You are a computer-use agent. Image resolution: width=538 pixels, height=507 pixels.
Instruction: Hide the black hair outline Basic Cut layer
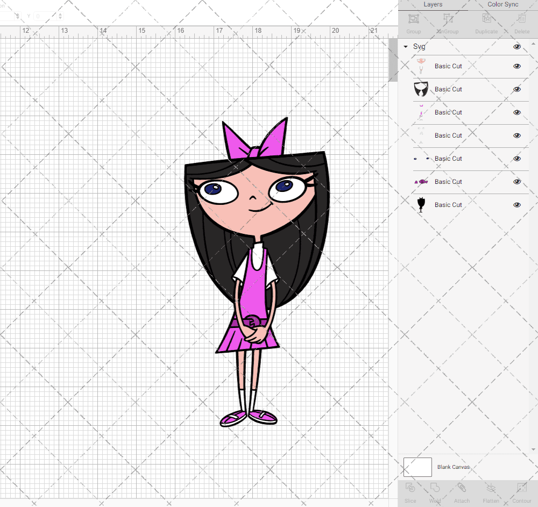point(516,89)
